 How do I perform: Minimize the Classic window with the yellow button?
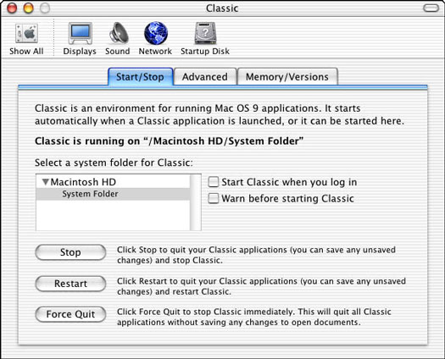(28, 8)
